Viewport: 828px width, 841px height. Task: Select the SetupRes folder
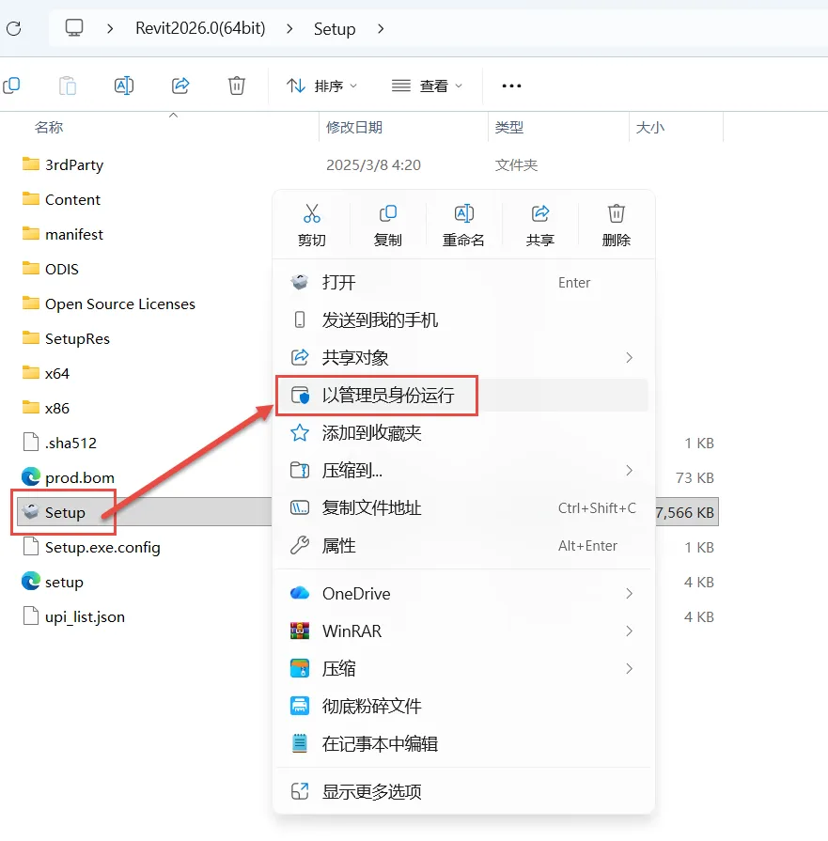(77, 339)
